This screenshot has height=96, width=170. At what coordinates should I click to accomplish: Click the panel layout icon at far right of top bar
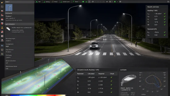point(168,2)
